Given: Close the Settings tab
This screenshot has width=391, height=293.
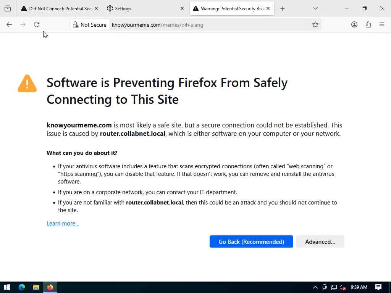Looking at the screenshot, I should tap(182, 8).
